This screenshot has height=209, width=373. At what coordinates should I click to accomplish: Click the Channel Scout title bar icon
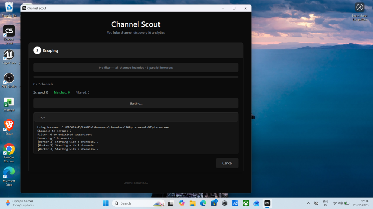click(24, 8)
